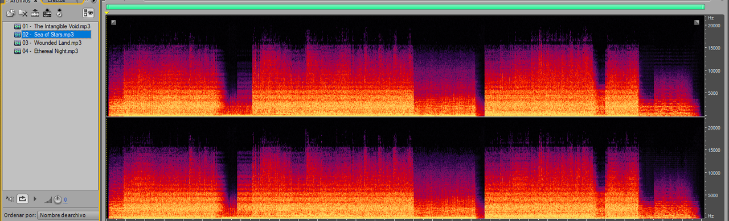Select 02 - Sea of Stars.mp3 file

coord(56,35)
